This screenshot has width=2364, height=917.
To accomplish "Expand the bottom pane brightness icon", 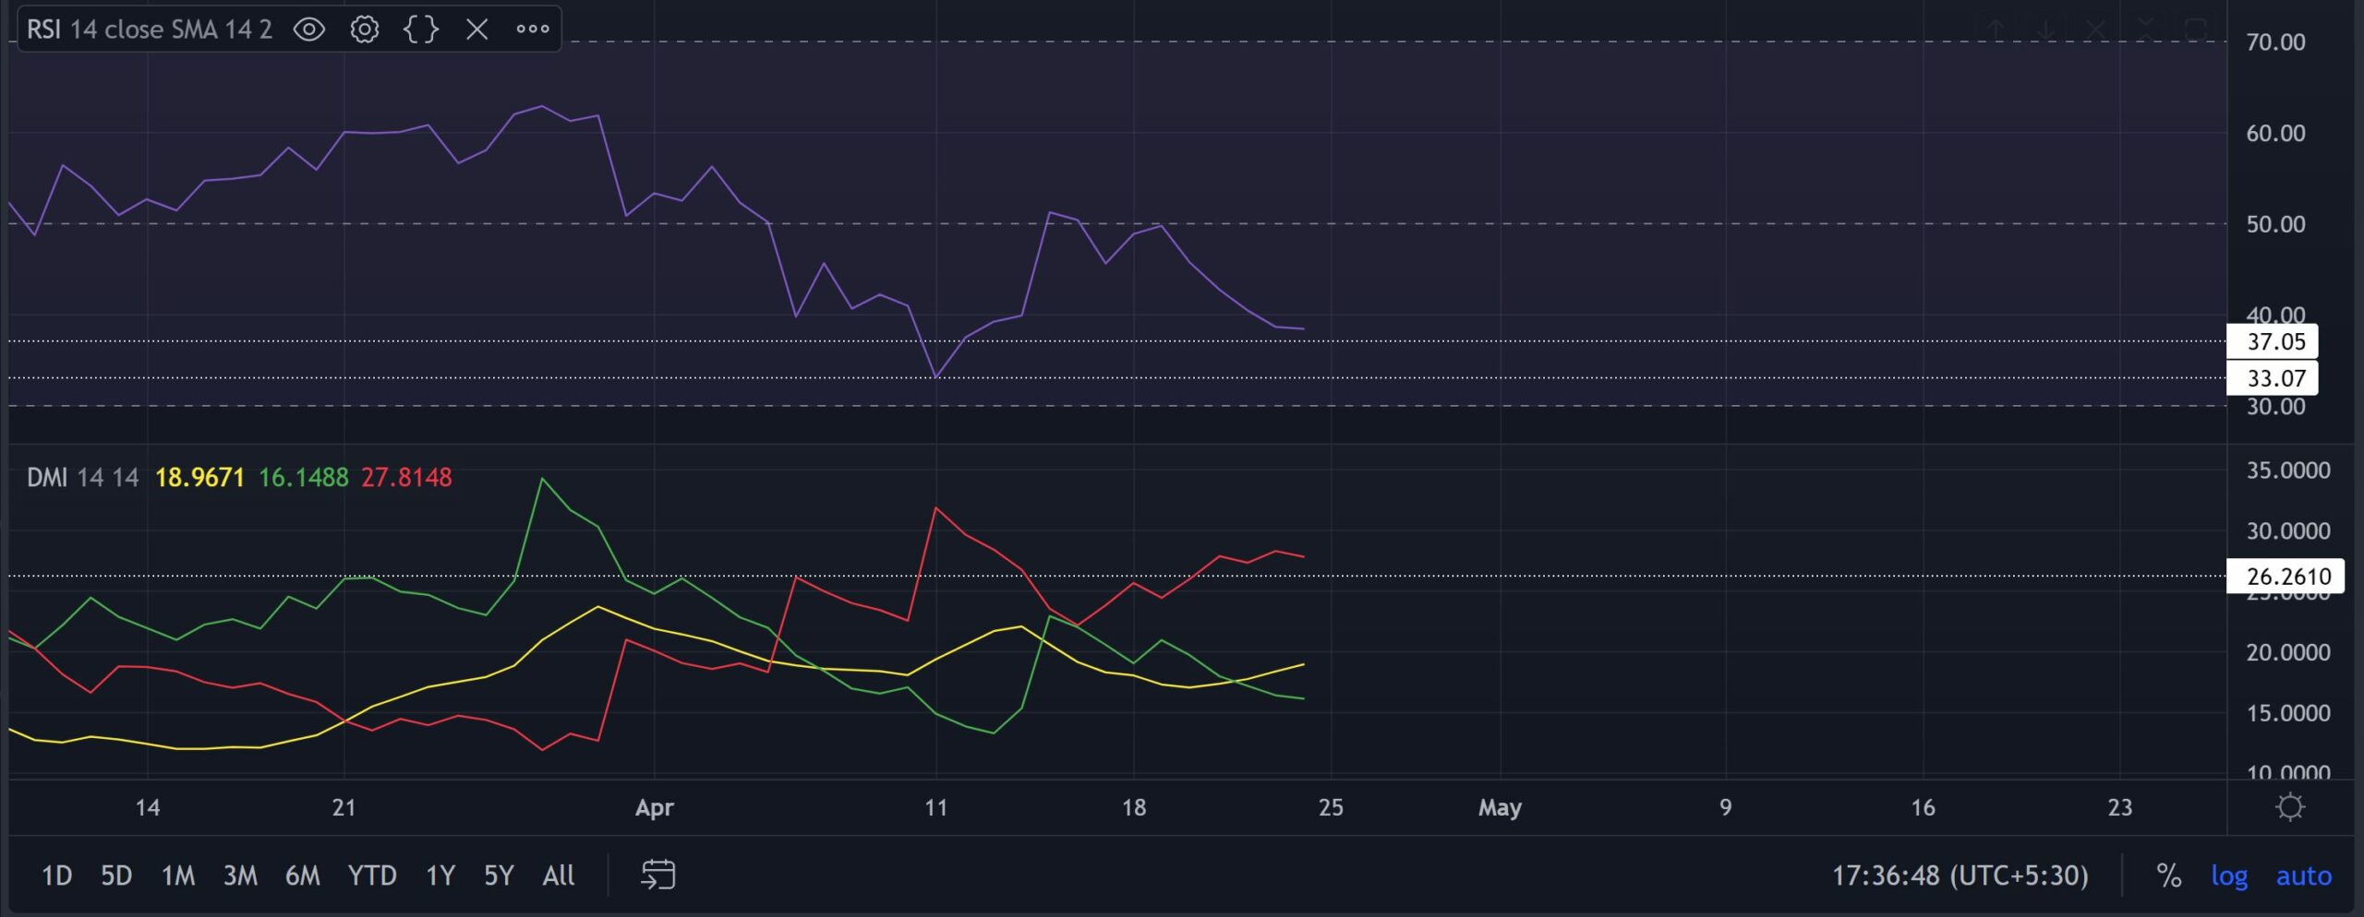I will [2289, 806].
